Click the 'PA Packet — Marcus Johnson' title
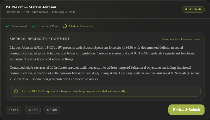 pyautogui.click(x=31, y=7)
